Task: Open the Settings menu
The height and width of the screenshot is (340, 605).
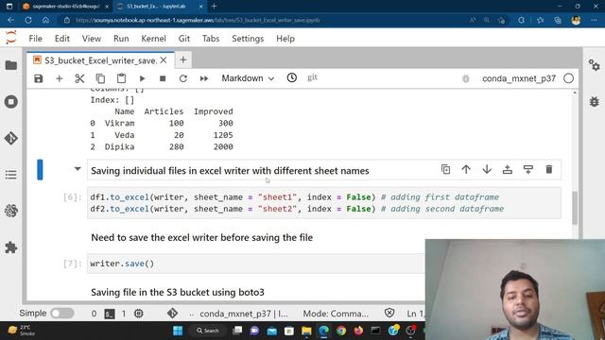Action: pos(248,39)
